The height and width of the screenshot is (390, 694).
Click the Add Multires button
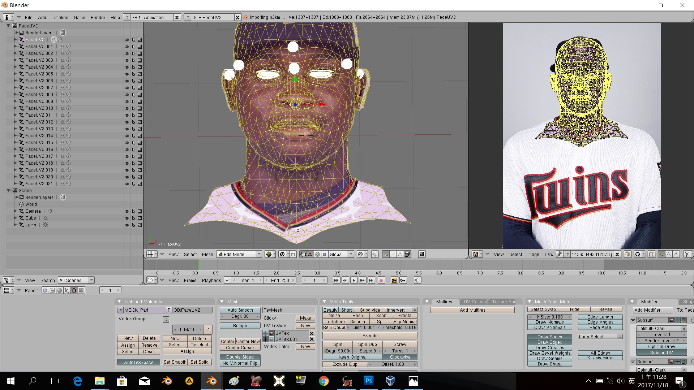point(472,310)
